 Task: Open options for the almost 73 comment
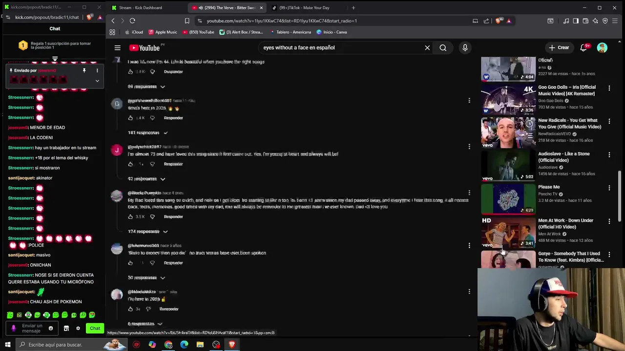469,146
